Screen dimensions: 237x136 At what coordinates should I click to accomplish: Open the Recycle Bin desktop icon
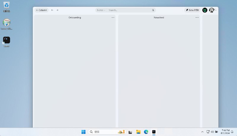[7, 6]
